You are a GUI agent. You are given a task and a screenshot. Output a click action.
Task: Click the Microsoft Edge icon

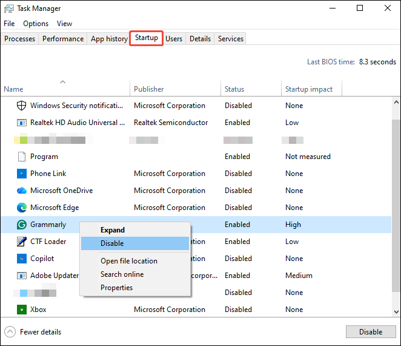tap(21, 208)
